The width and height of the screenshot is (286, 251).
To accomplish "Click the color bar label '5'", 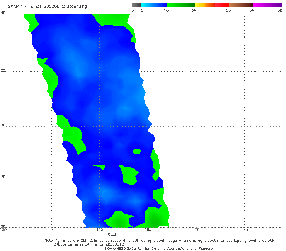I will click(142, 10).
